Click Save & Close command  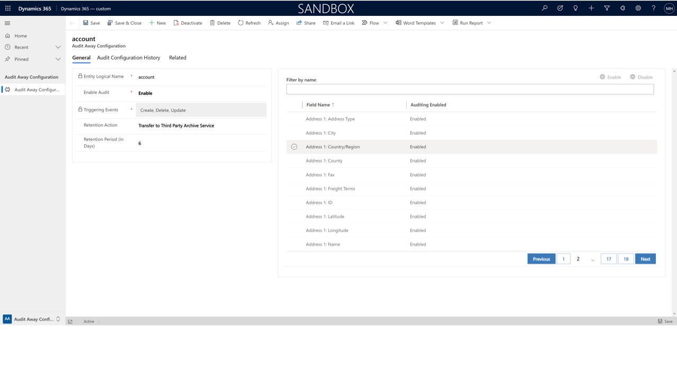coord(124,23)
